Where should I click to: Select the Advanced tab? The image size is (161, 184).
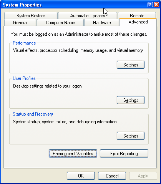(138, 22)
